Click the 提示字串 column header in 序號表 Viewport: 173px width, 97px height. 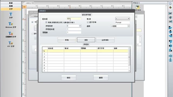(105, 48)
